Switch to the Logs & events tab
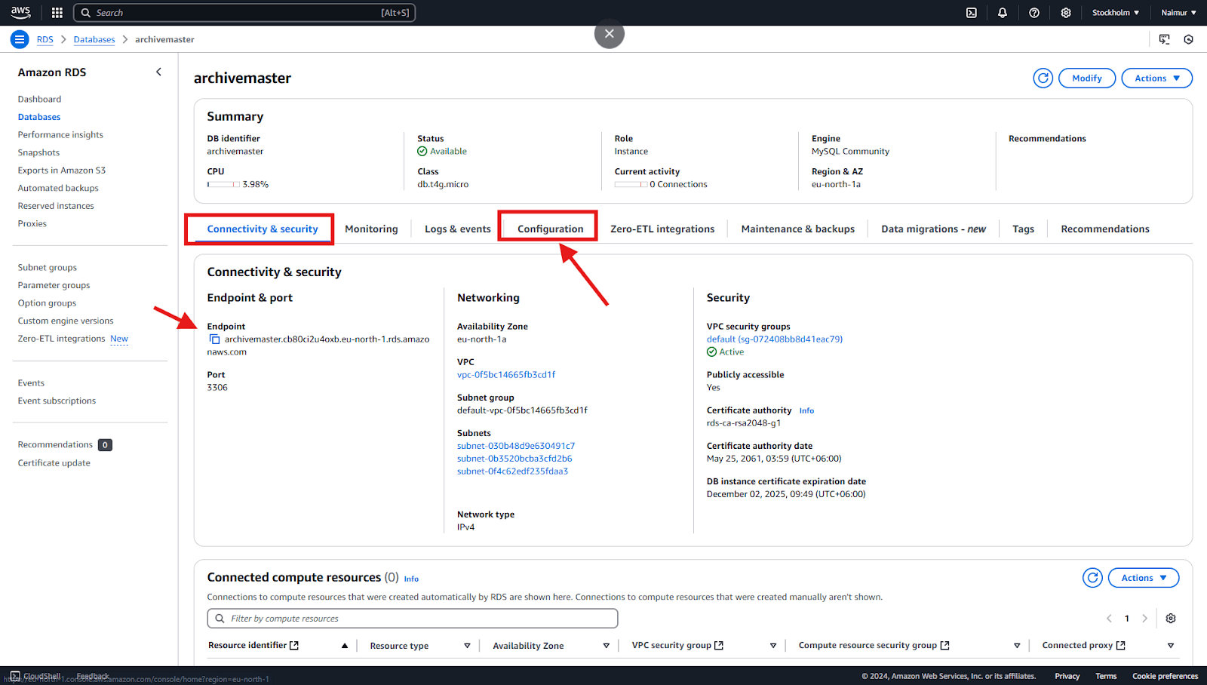The image size is (1207, 685). coord(458,229)
